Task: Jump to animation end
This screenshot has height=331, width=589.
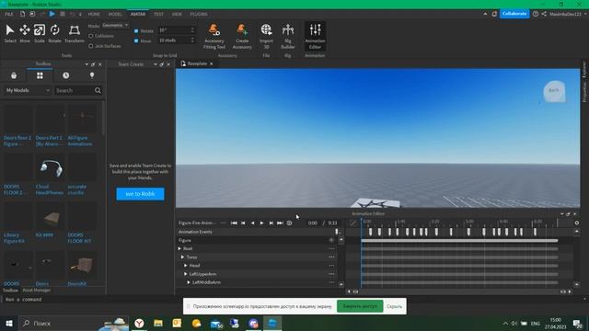Action: pos(280,223)
